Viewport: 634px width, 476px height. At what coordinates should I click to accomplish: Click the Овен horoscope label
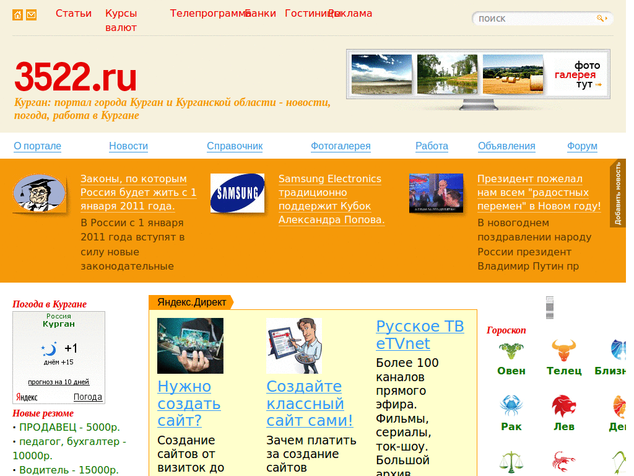(511, 371)
